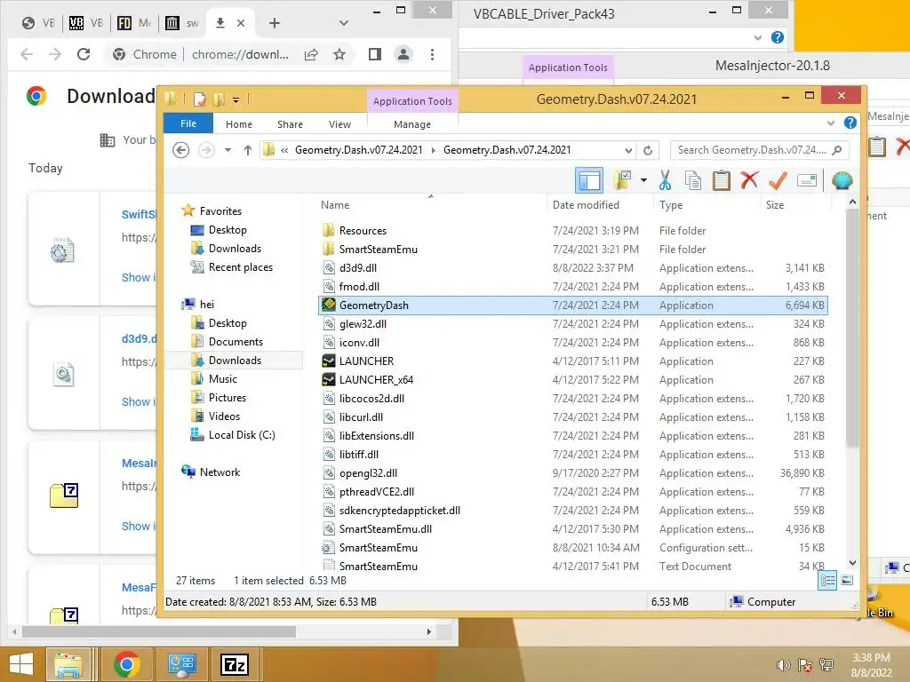The width and height of the screenshot is (910, 682).
Task: Refresh the Explorer folder view
Action: [x=648, y=150]
